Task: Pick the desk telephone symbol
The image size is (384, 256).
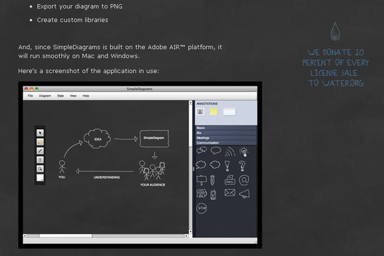Action: tap(201, 194)
